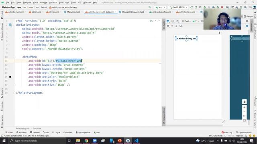Open the Terminal tool window
This screenshot has height=144, width=257.
tap(35, 132)
